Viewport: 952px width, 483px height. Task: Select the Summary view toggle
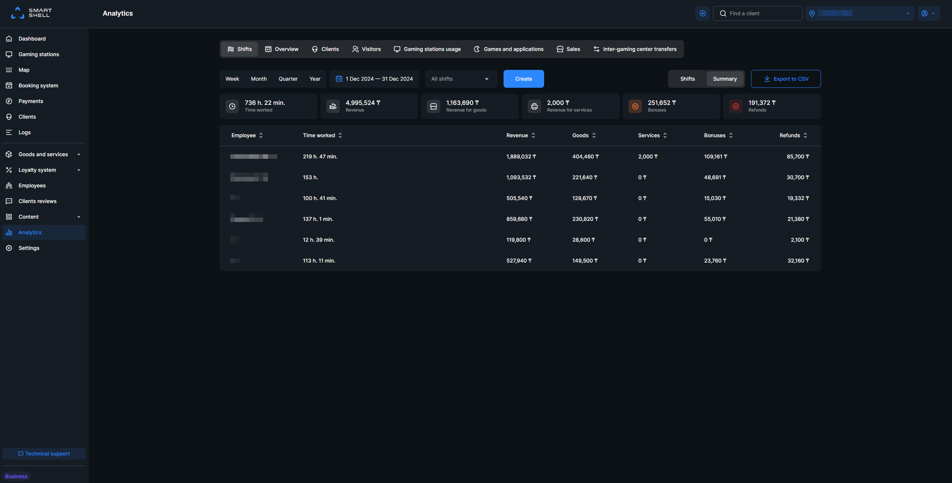click(725, 79)
